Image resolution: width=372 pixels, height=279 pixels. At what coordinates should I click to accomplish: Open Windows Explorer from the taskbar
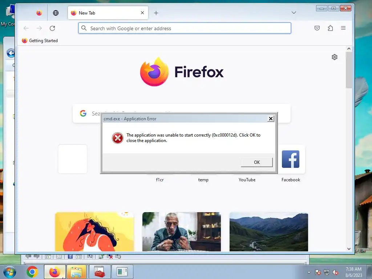[x=76, y=272]
